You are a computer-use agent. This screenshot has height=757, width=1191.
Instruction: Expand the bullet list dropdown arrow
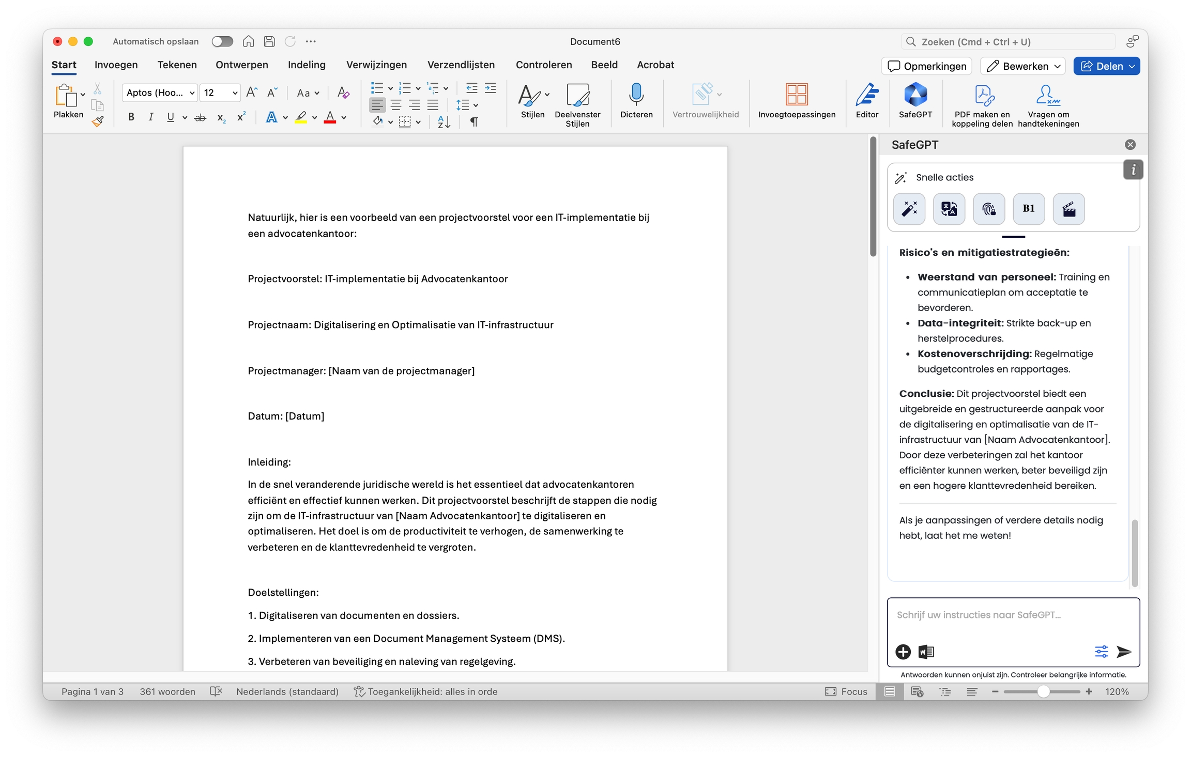pos(390,88)
